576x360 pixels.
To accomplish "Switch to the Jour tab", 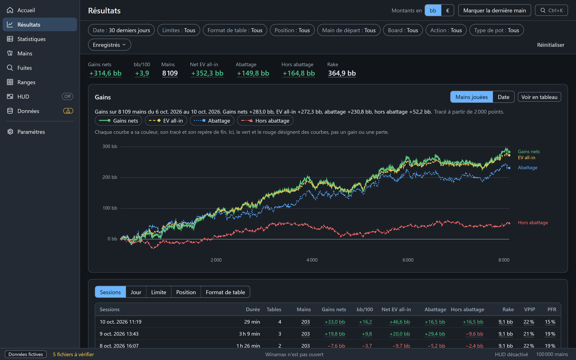I will [136, 292].
